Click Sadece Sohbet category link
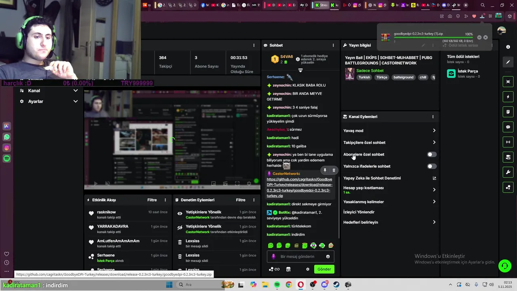Image resolution: width=517 pixels, height=291 pixels. coord(370,71)
